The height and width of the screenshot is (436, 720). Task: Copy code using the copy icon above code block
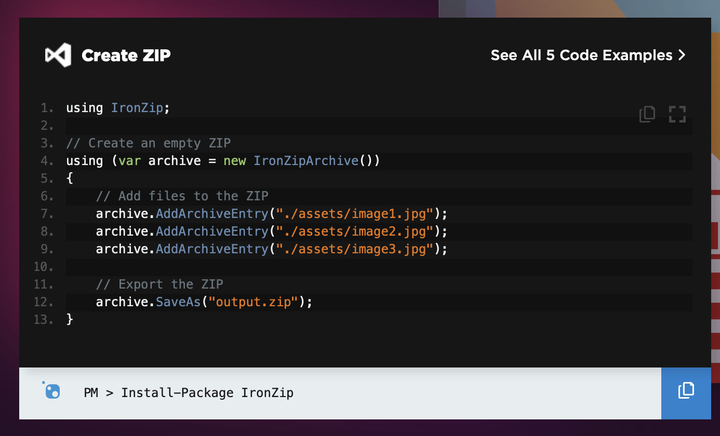[647, 114]
